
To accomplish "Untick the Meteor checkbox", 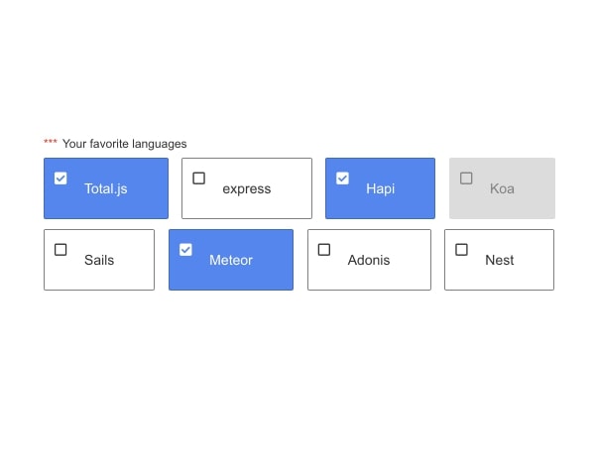I will (x=185, y=249).
